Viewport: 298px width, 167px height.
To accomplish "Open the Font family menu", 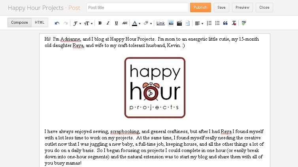I will (77, 23).
